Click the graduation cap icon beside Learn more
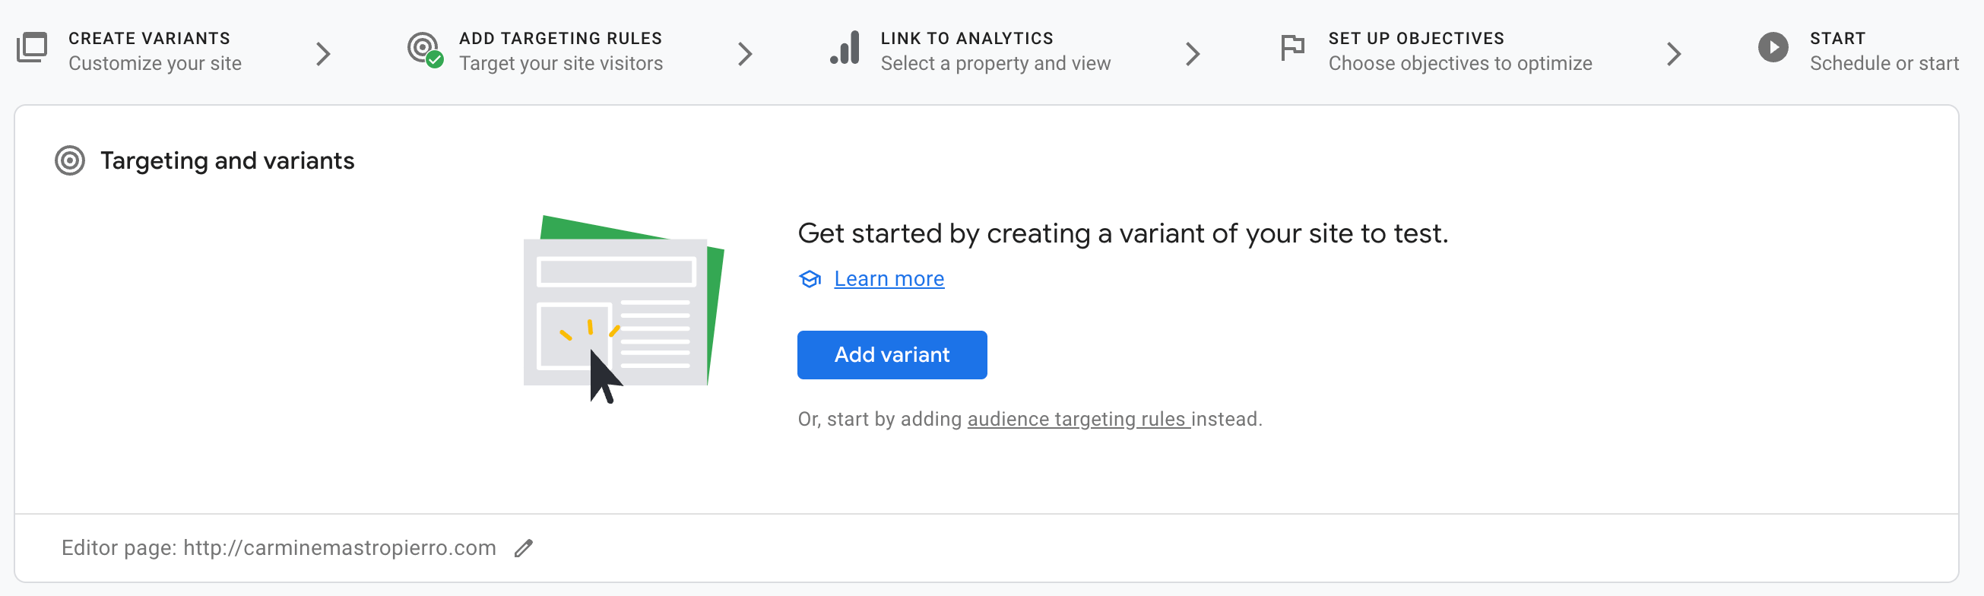The height and width of the screenshot is (596, 1984). (x=810, y=279)
